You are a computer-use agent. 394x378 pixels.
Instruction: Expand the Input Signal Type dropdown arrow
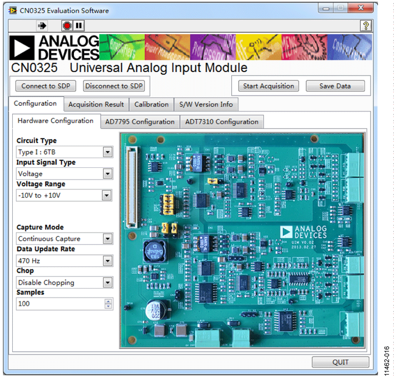coord(108,174)
